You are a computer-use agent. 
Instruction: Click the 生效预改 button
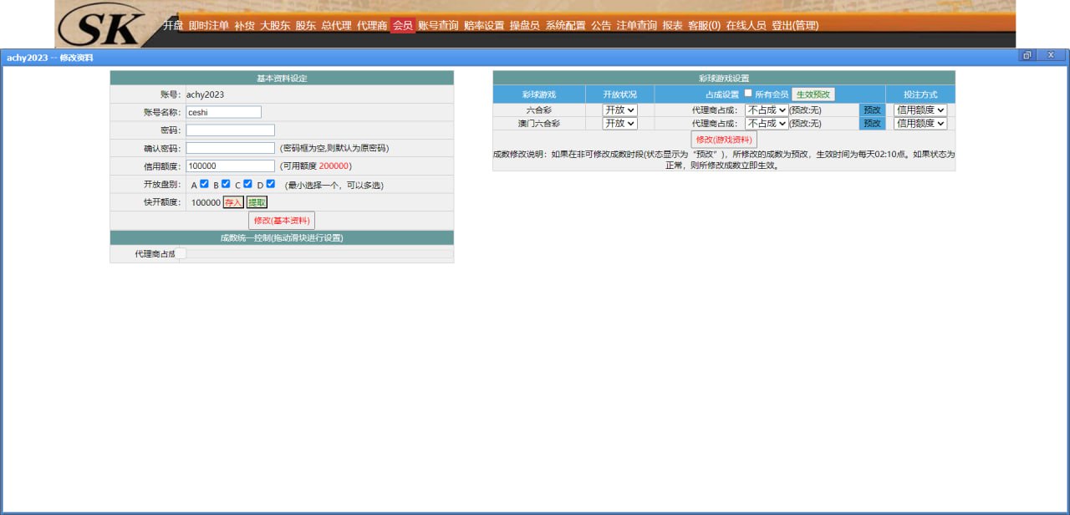click(x=813, y=94)
